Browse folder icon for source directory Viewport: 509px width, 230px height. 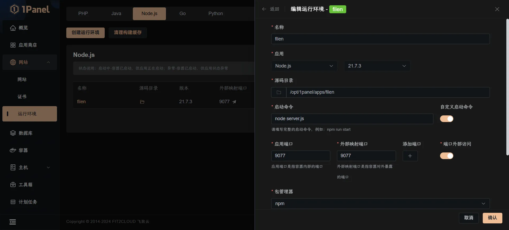click(x=279, y=92)
